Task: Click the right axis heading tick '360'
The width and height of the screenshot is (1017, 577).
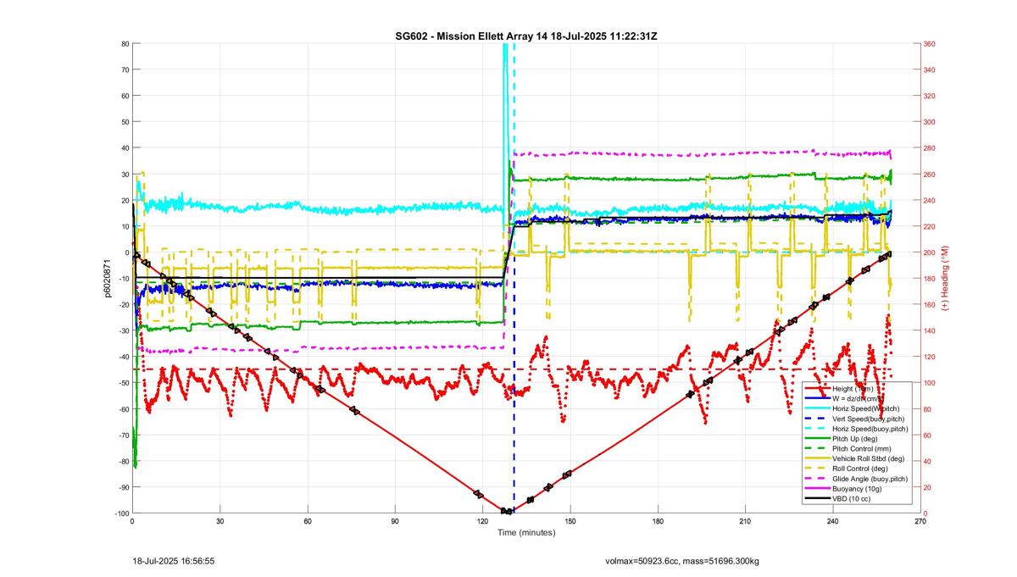Action: click(x=931, y=44)
